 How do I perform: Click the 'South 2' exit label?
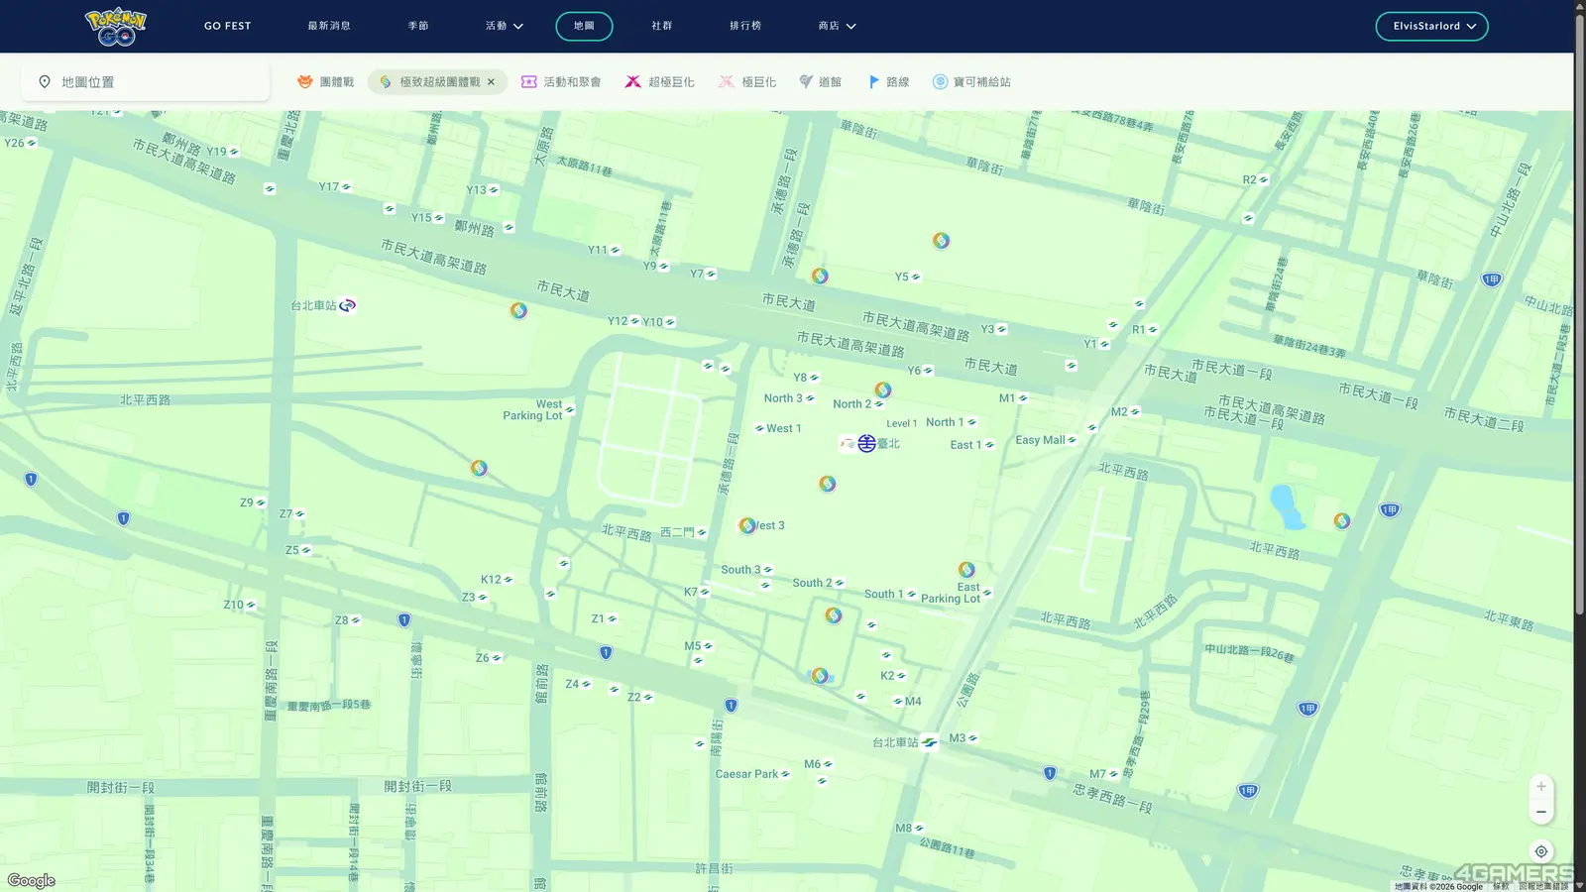pyautogui.click(x=812, y=583)
